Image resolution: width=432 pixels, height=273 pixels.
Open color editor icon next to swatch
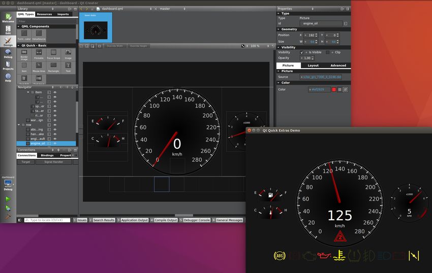point(345,89)
